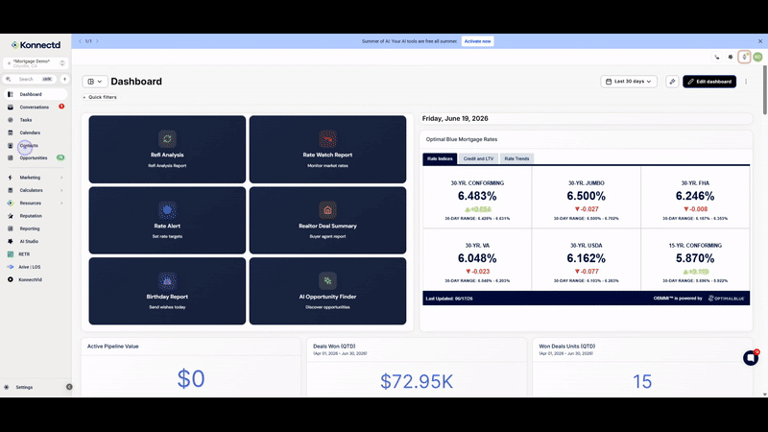Viewport: 768px width, 432px height.
Task: Click the pin icon beside Edit dashboard
Action: (672, 82)
